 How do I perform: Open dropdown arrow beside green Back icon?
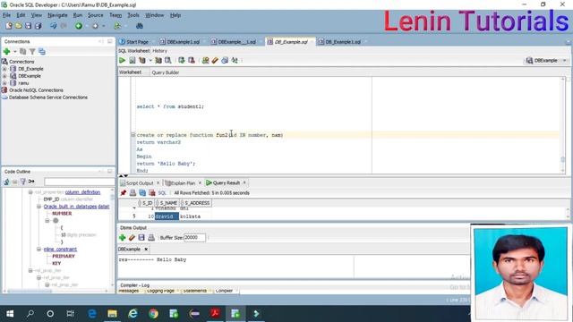87,26
